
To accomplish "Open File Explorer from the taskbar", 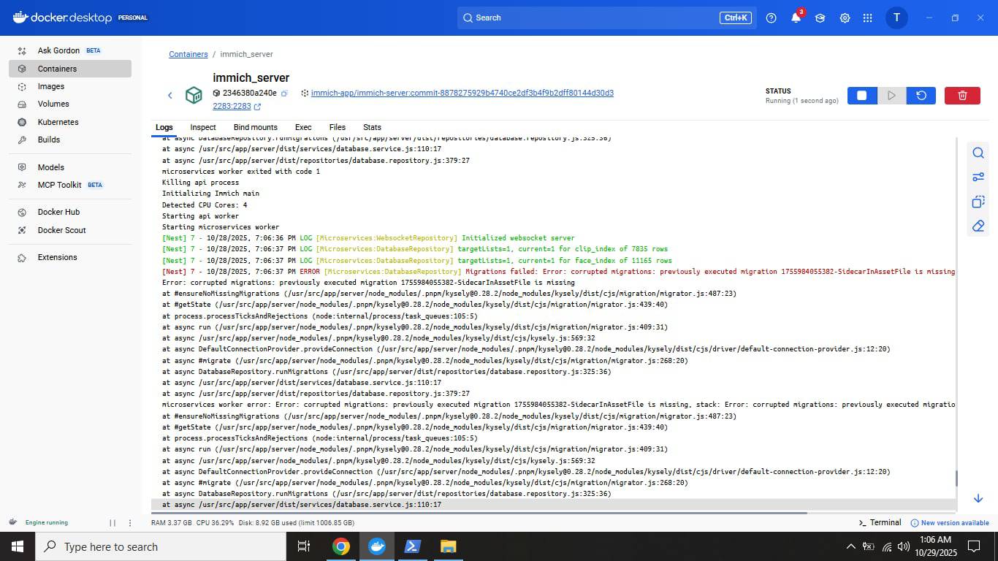I will pyautogui.click(x=448, y=546).
